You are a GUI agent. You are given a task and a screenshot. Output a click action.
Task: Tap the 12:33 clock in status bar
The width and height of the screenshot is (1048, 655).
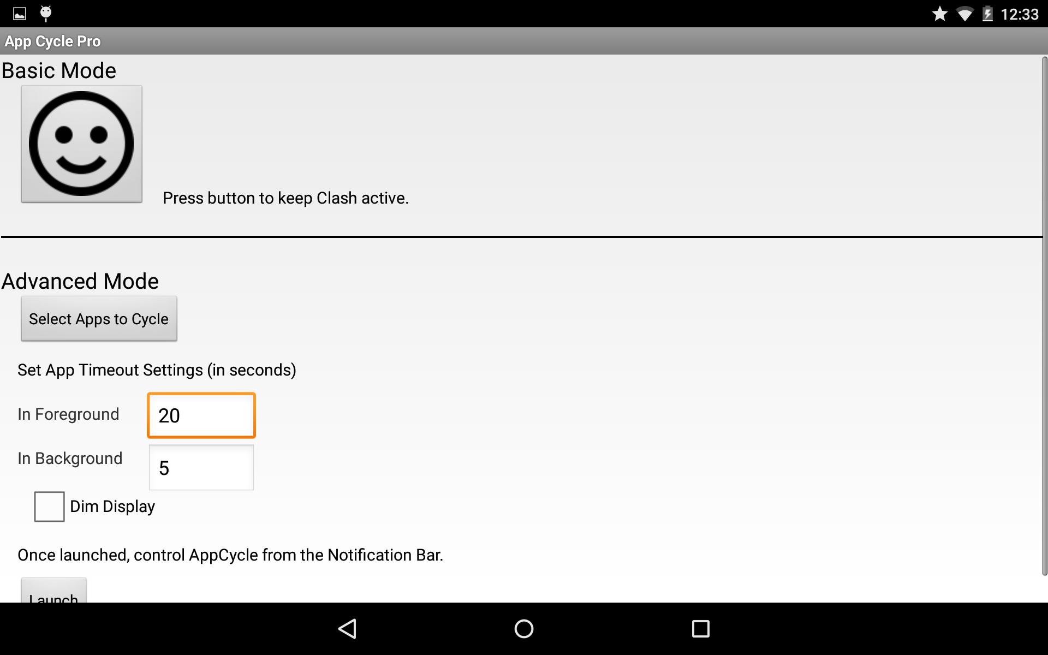[x=1019, y=14]
